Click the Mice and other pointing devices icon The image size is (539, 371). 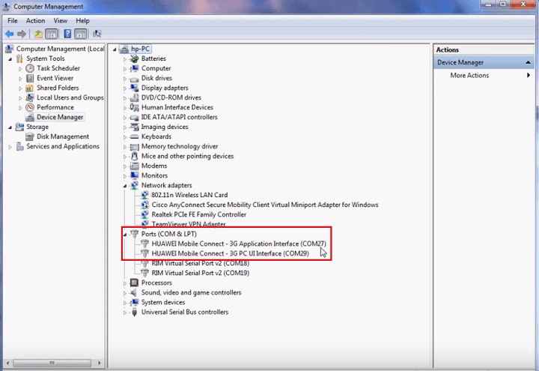tap(134, 156)
